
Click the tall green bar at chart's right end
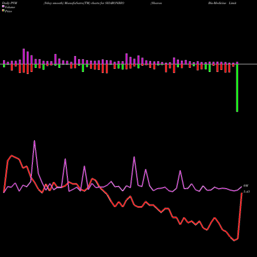[x=237, y=88]
